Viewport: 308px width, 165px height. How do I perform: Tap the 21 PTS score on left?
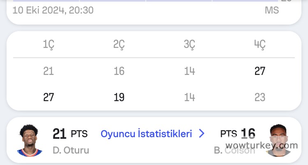pos(70,134)
